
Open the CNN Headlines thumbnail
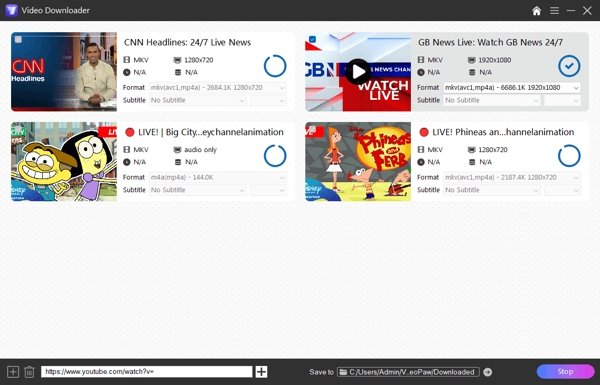click(x=64, y=72)
